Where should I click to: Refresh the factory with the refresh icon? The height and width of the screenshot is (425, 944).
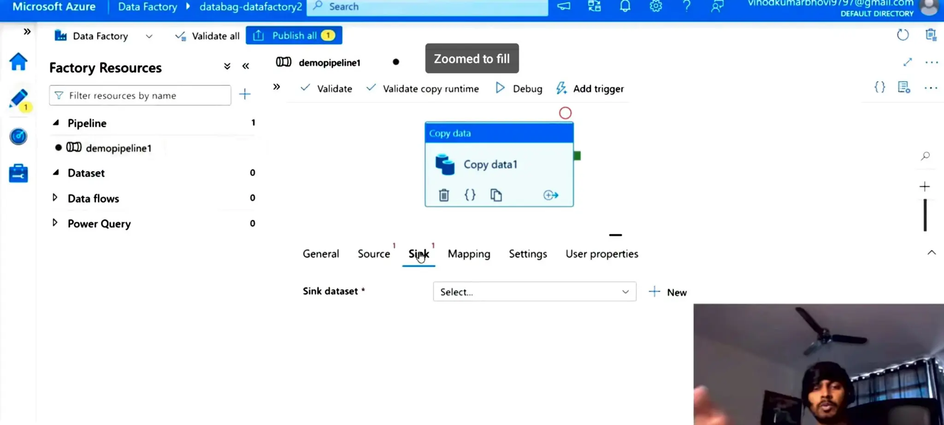click(x=903, y=35)
